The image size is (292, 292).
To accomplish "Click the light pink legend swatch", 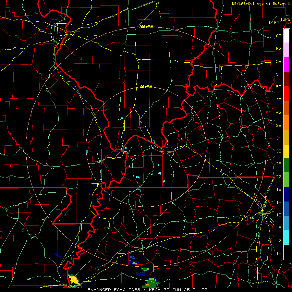I will (286, 50).
